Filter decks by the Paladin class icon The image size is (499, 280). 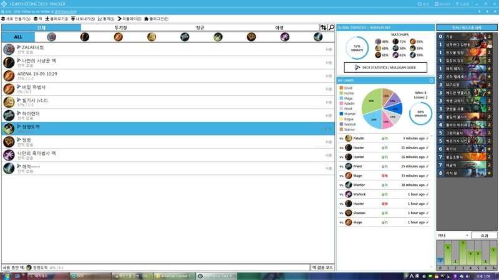tap(152, 37)
